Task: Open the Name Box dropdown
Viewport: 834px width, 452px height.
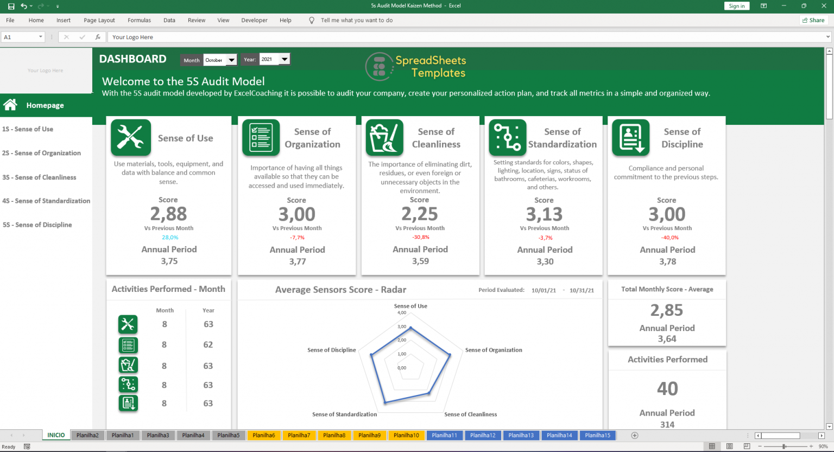Action: [39, 36]
